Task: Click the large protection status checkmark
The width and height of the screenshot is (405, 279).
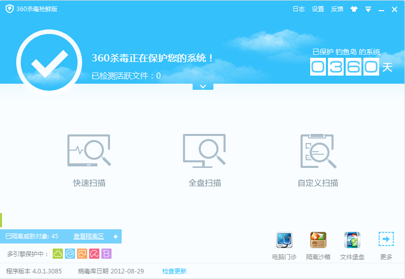Action: pyautogui.click(x=49, y=62)
